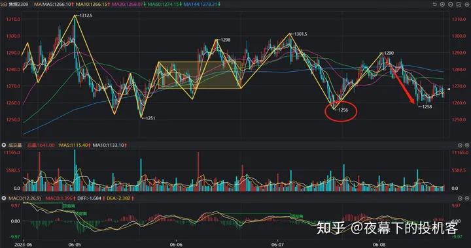Zoom out with the minus magnifier icon

(x=450, y=5)
